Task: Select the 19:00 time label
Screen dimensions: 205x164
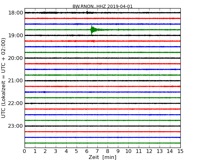Action: click(x=15, y=35)
